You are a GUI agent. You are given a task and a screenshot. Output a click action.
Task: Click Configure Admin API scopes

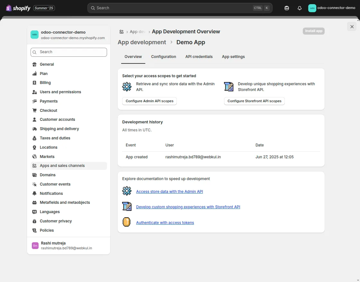[x=149, y=101]
